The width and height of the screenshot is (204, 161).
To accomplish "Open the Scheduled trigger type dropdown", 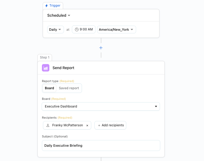I will coord(59,15).
